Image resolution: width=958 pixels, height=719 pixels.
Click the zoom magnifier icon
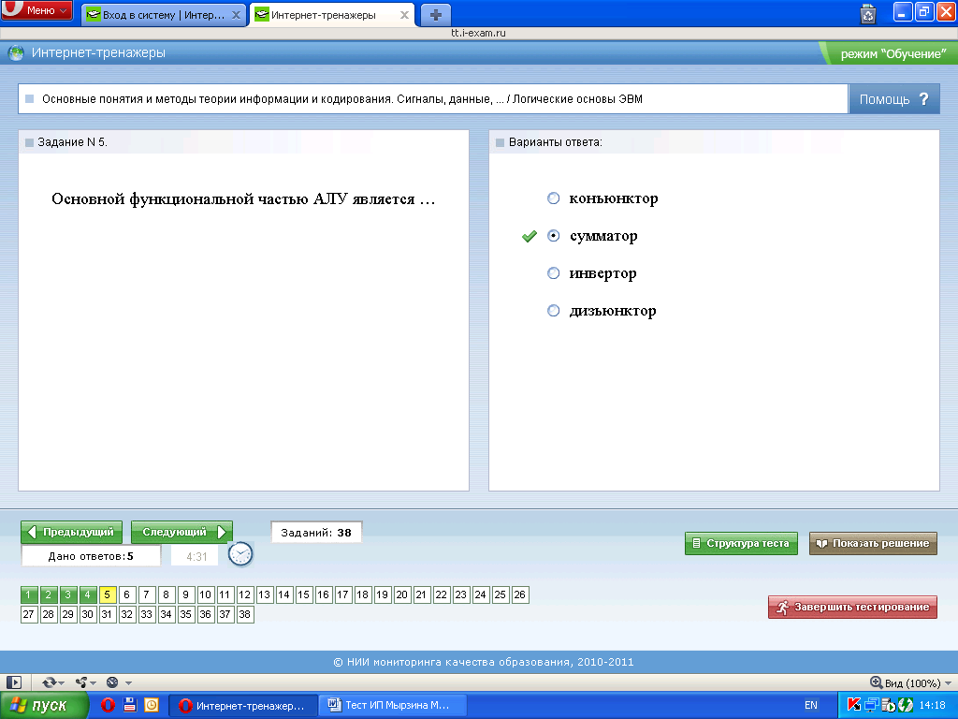pyautogui.click(x=876, y=682)
